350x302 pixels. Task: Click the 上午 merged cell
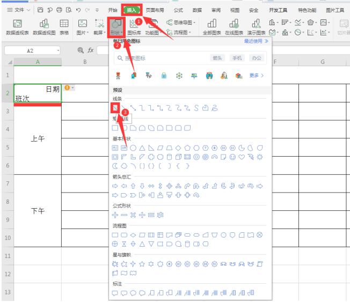pyautogui.click(x=38, y=138)
